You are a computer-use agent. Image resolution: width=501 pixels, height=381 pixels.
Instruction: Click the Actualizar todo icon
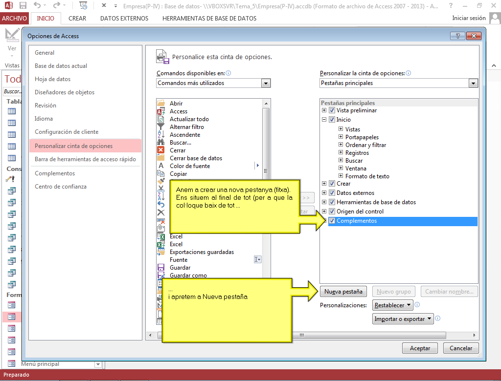tap(161, 119)
